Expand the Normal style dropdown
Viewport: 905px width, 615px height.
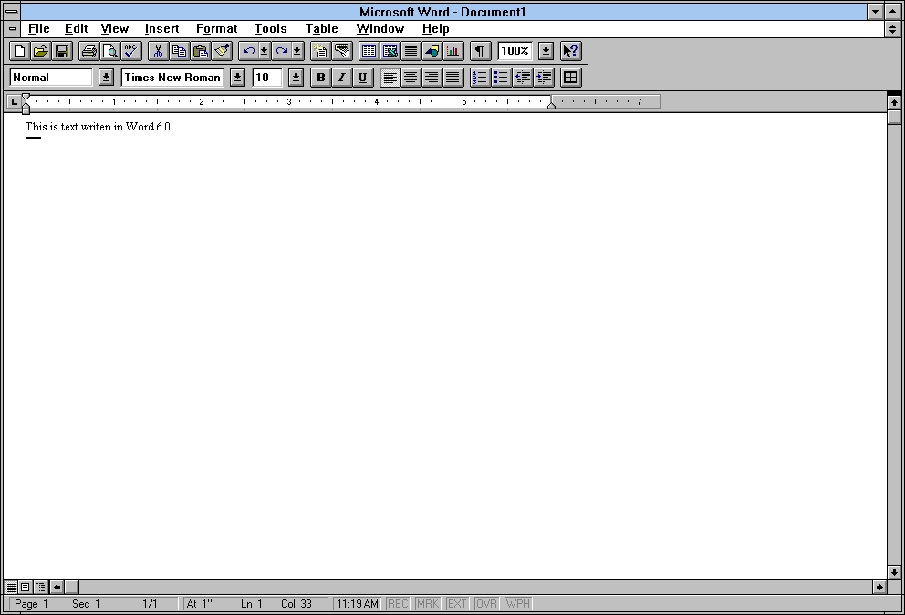(106, 78)
